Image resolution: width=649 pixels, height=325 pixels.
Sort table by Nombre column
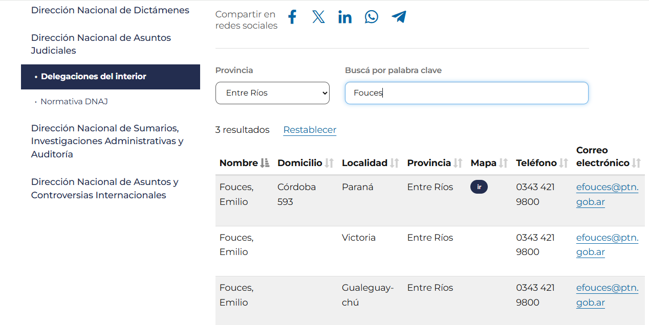(x=265, y=163)
